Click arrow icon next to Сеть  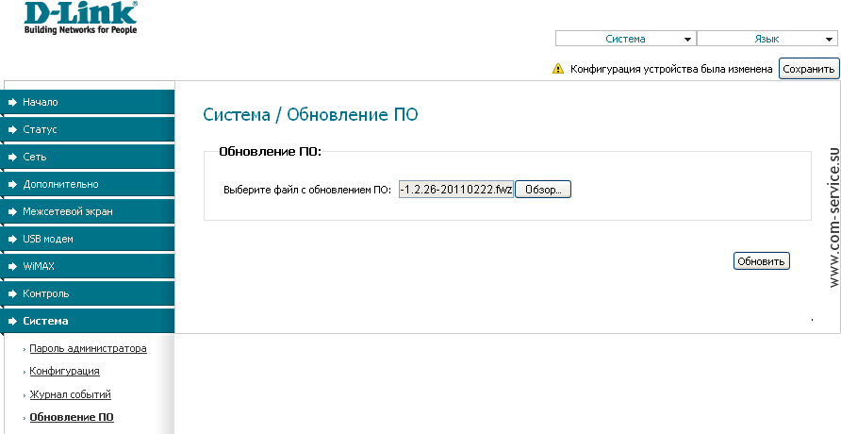[x=13, y=157]
